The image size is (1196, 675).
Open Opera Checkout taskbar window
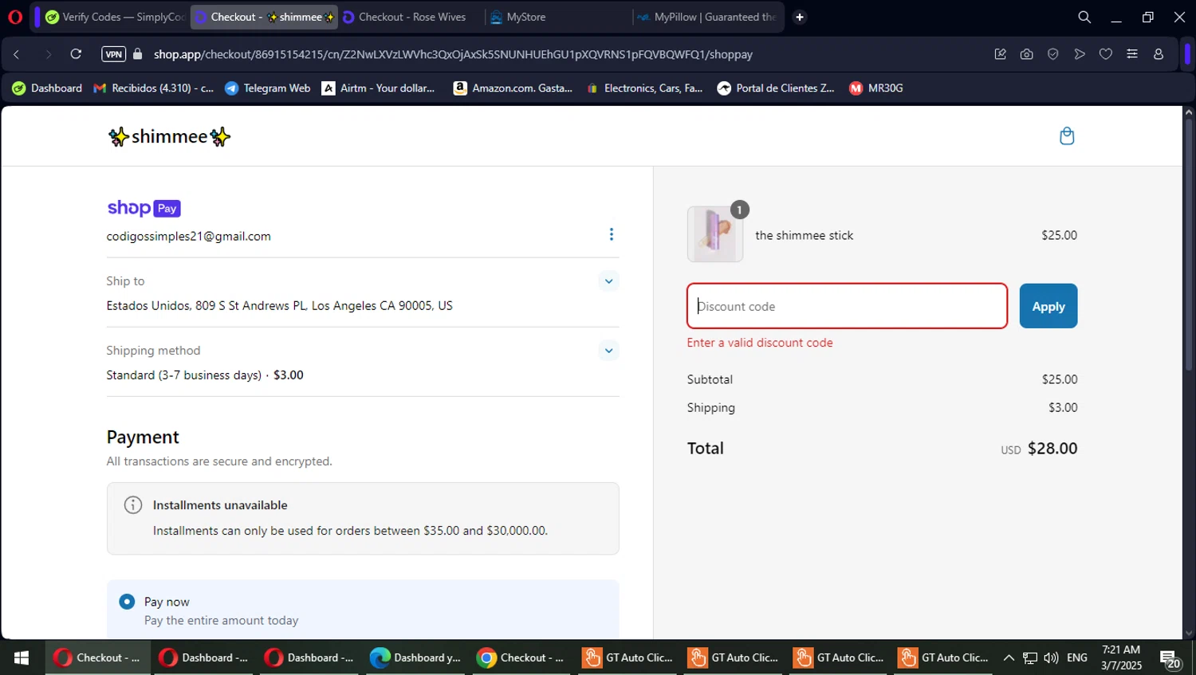point(97,657)
